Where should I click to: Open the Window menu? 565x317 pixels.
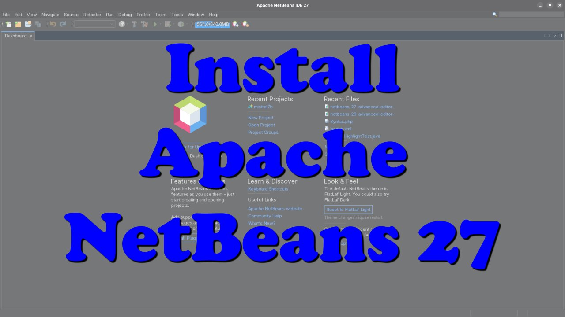coord(196,15)
